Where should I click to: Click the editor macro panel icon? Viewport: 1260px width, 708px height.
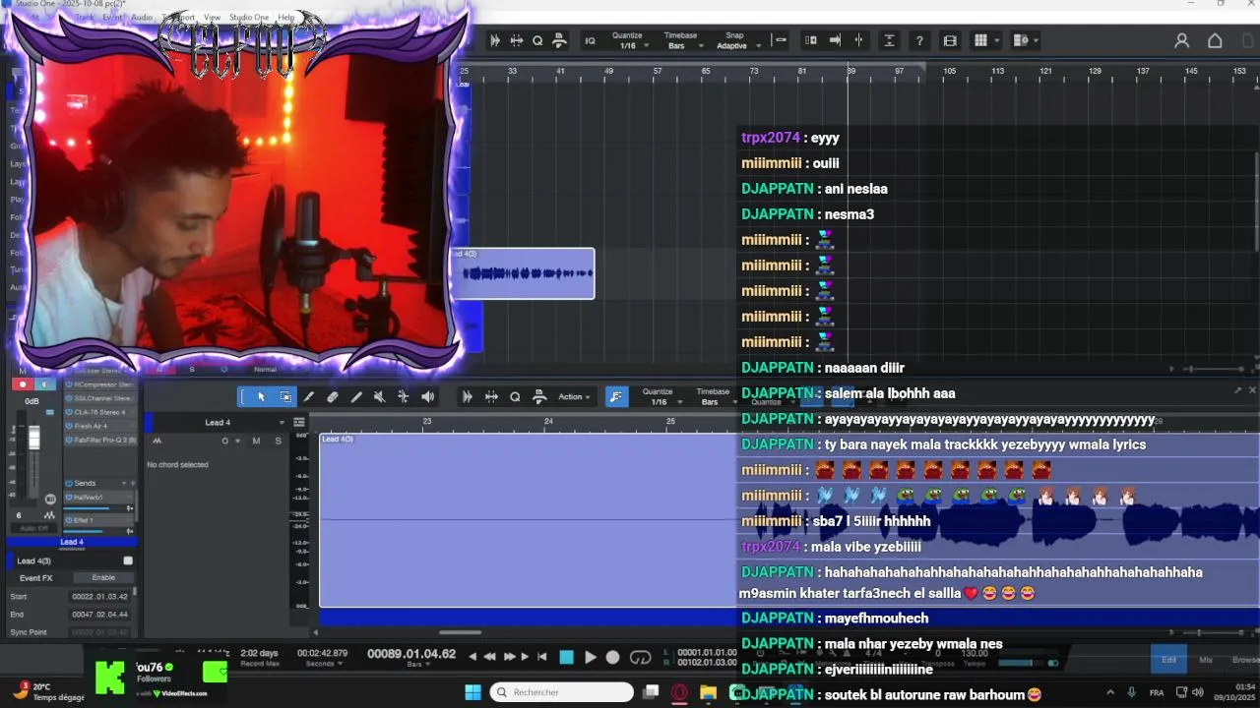click(x=538, y=396)
